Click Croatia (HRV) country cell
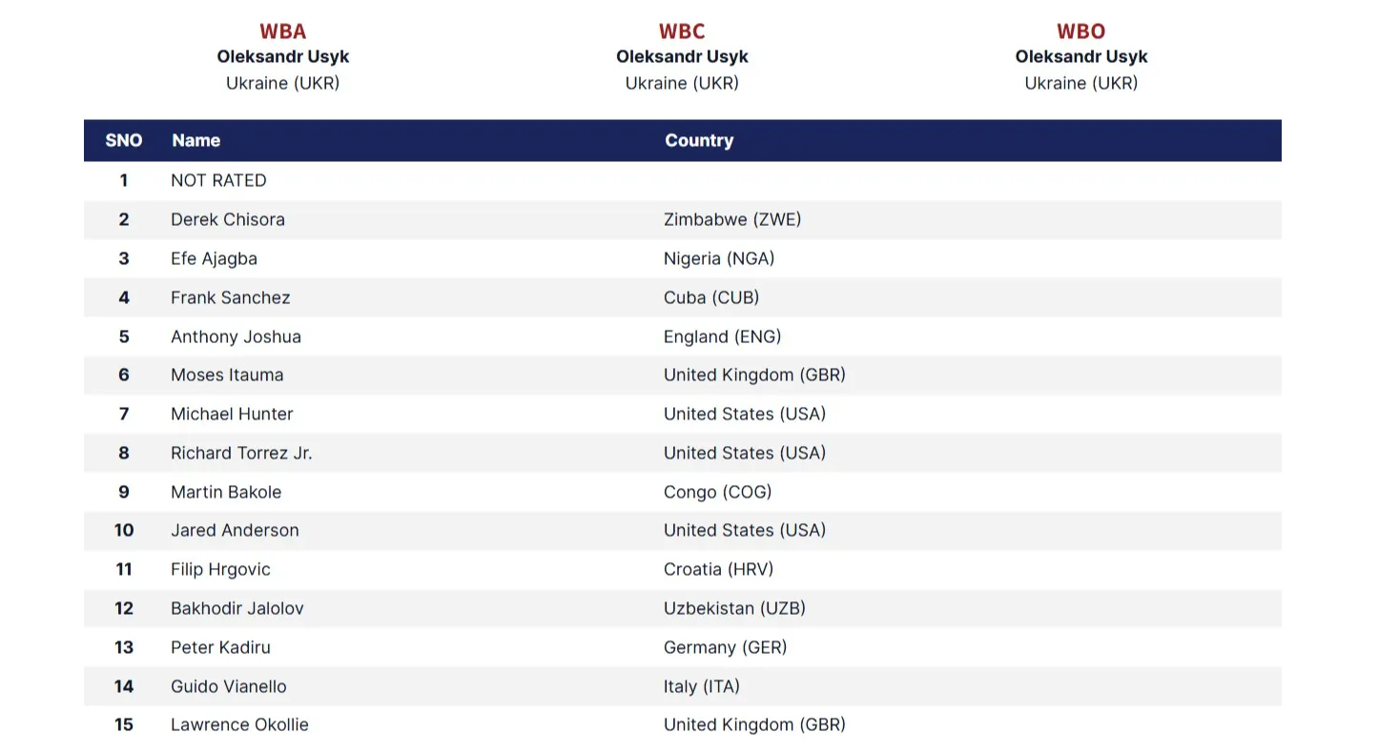The width and height of the screenshot is (1399, 752). tap(718, 569)
